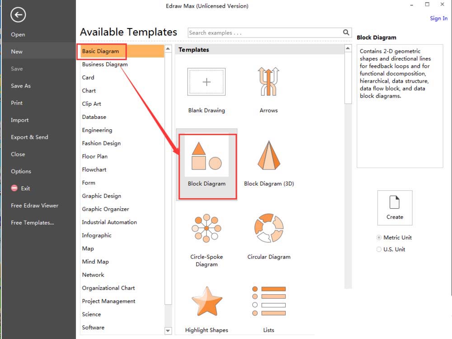
Task: Choose the Arrows template icon
Action: 268,81
